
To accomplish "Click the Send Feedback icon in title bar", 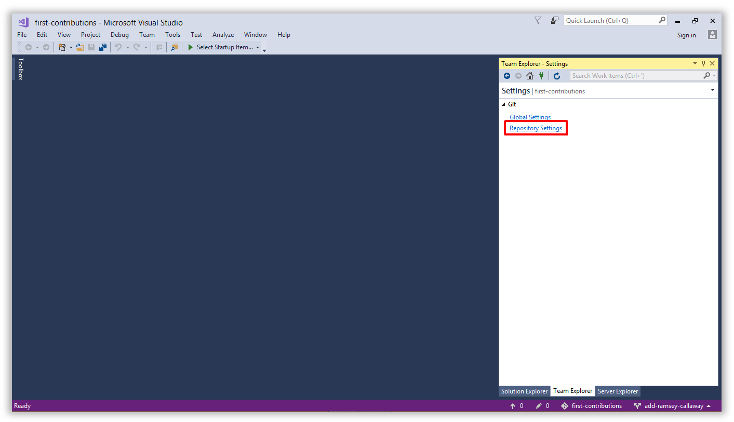I will click(555, 20).
